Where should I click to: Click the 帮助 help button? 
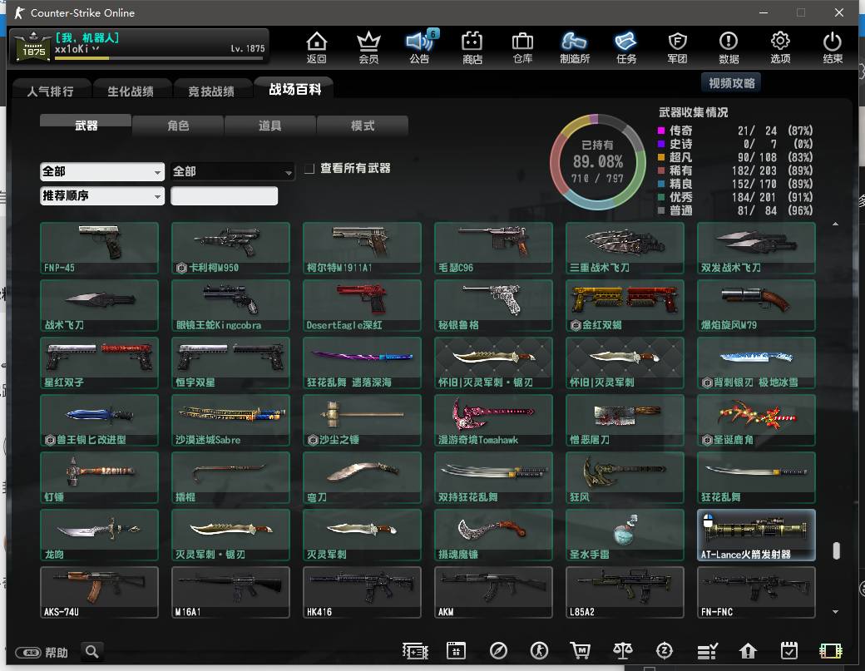[42, 652]
